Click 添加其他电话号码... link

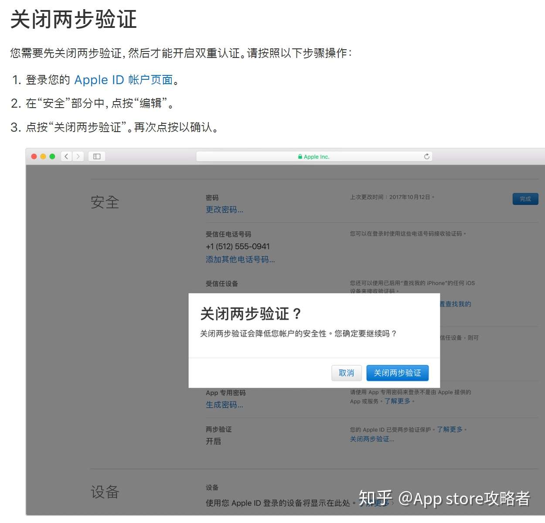pos(240,259)
